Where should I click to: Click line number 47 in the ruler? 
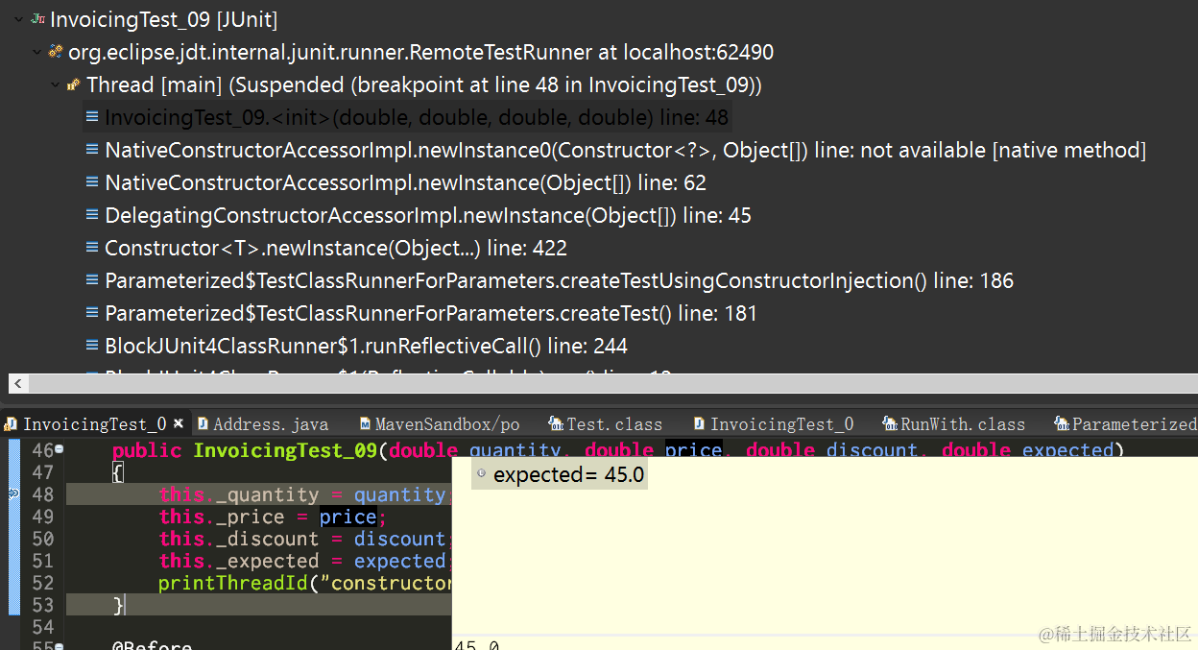point(42,472)
